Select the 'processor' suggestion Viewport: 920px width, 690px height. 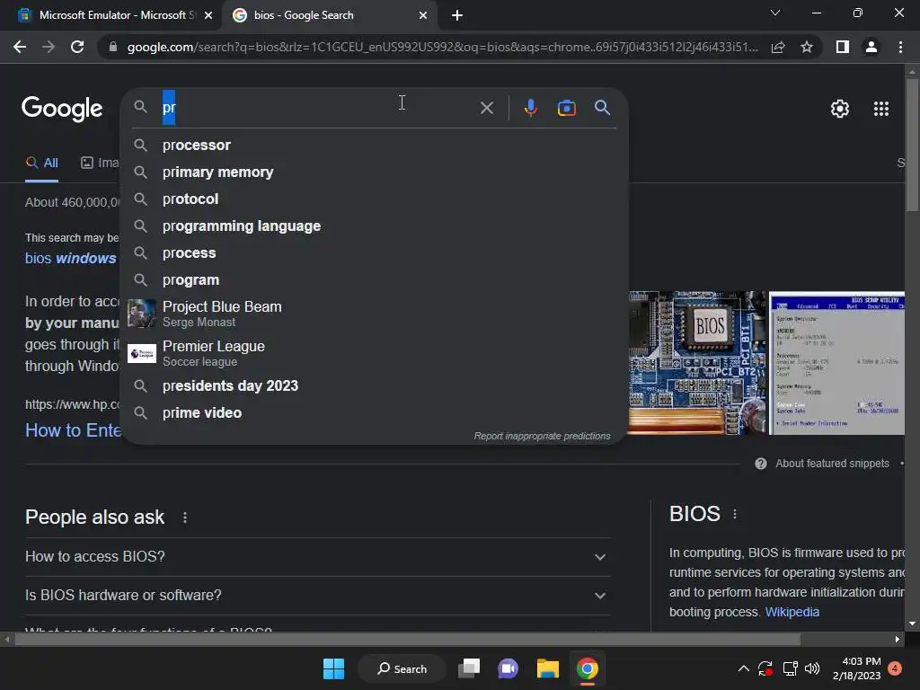coord(375,145)
